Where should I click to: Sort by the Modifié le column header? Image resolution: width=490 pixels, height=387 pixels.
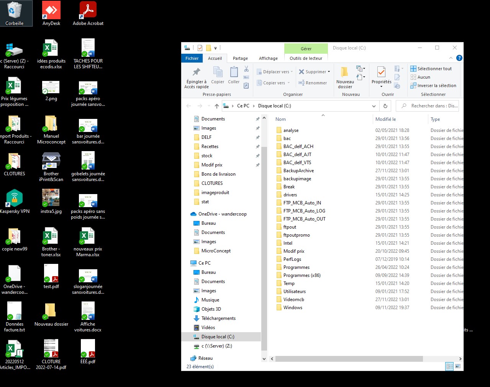(x=400, y=119)
